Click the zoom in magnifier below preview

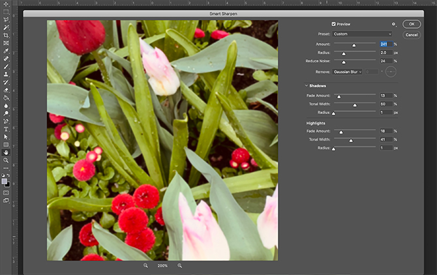(x=180, y=265)
